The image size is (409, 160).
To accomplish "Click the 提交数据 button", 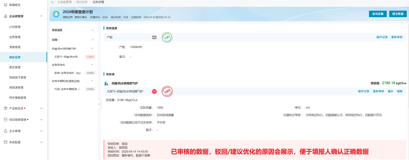I will [398, 14].
